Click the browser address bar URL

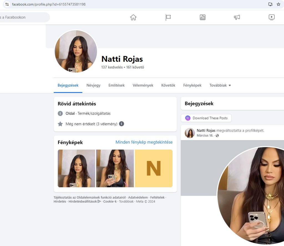[49, 4]
